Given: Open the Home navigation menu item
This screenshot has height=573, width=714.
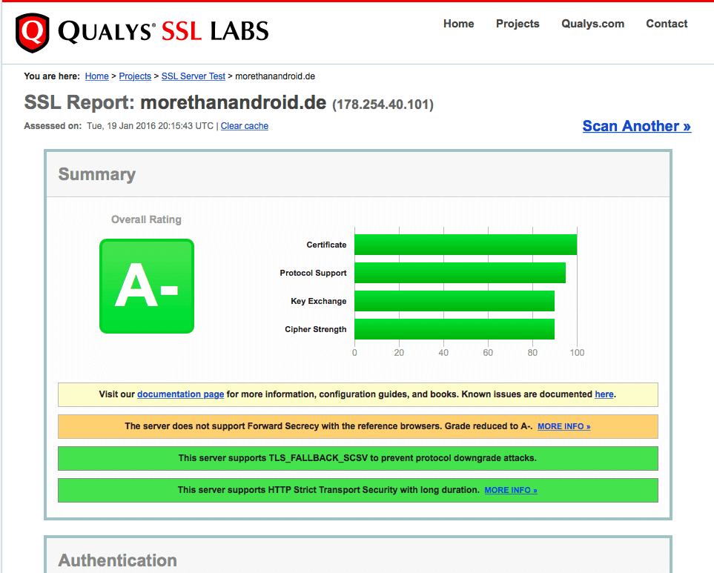Looking at the screenshot, I should 458,24.
